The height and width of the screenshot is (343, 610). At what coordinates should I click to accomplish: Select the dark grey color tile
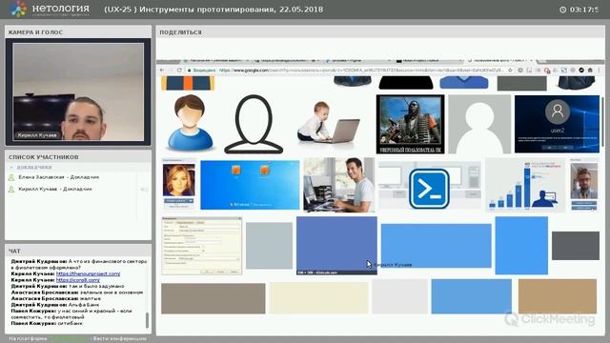(576, 246)
